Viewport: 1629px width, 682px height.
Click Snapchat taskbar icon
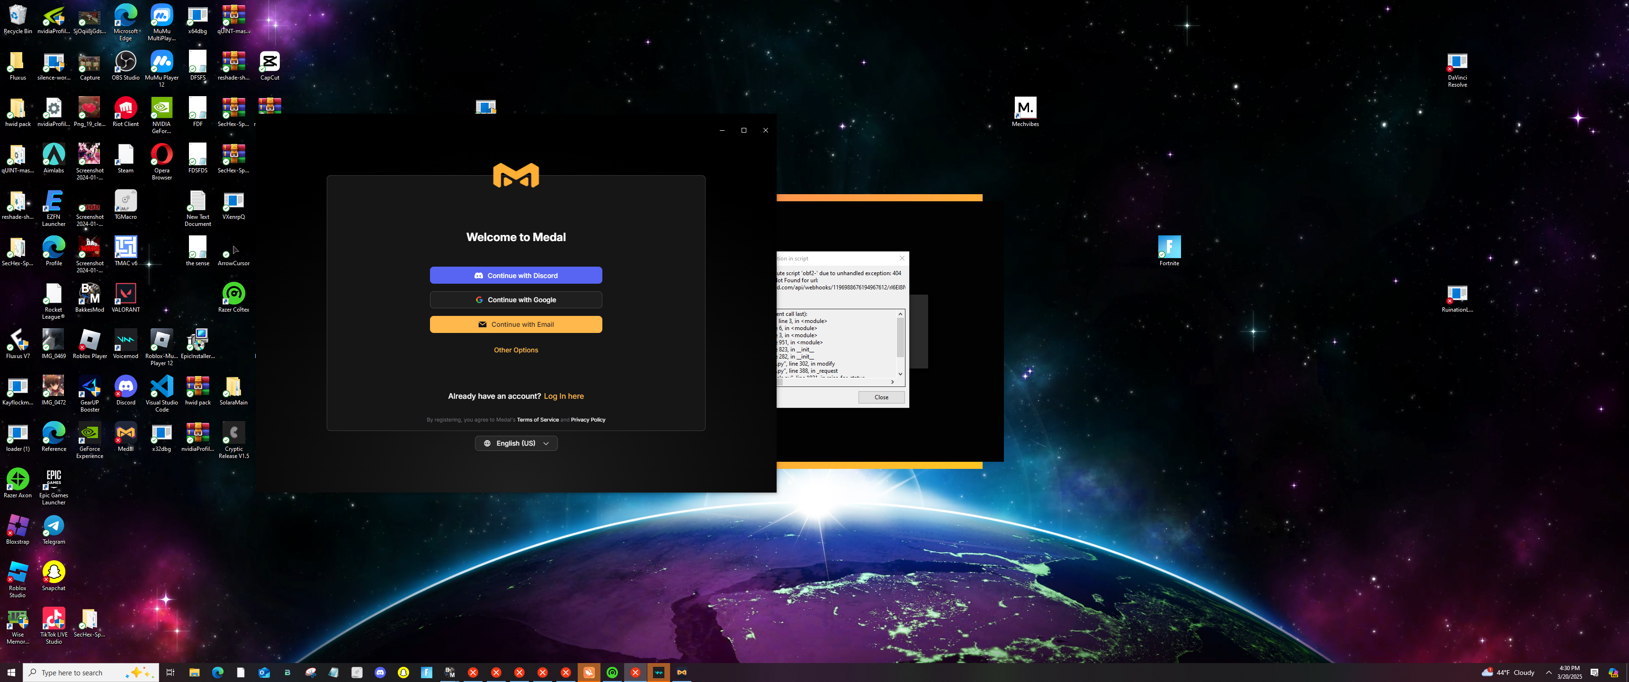point(403,673)
